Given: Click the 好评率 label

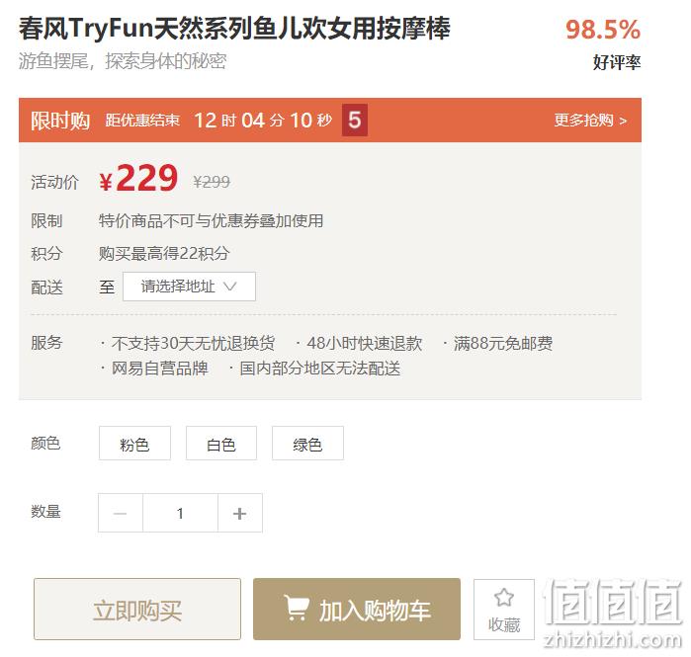Looking at the screenshot, I should (x=617, y=62).
